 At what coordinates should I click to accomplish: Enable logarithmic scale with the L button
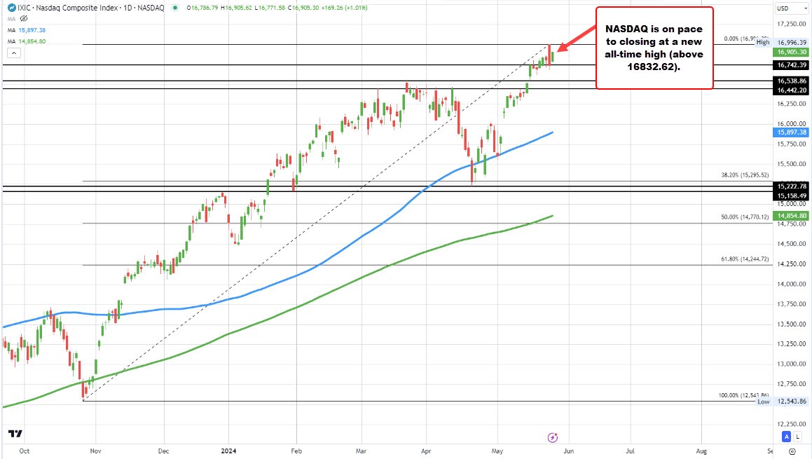pyautogui.click(x=796, y=436)
